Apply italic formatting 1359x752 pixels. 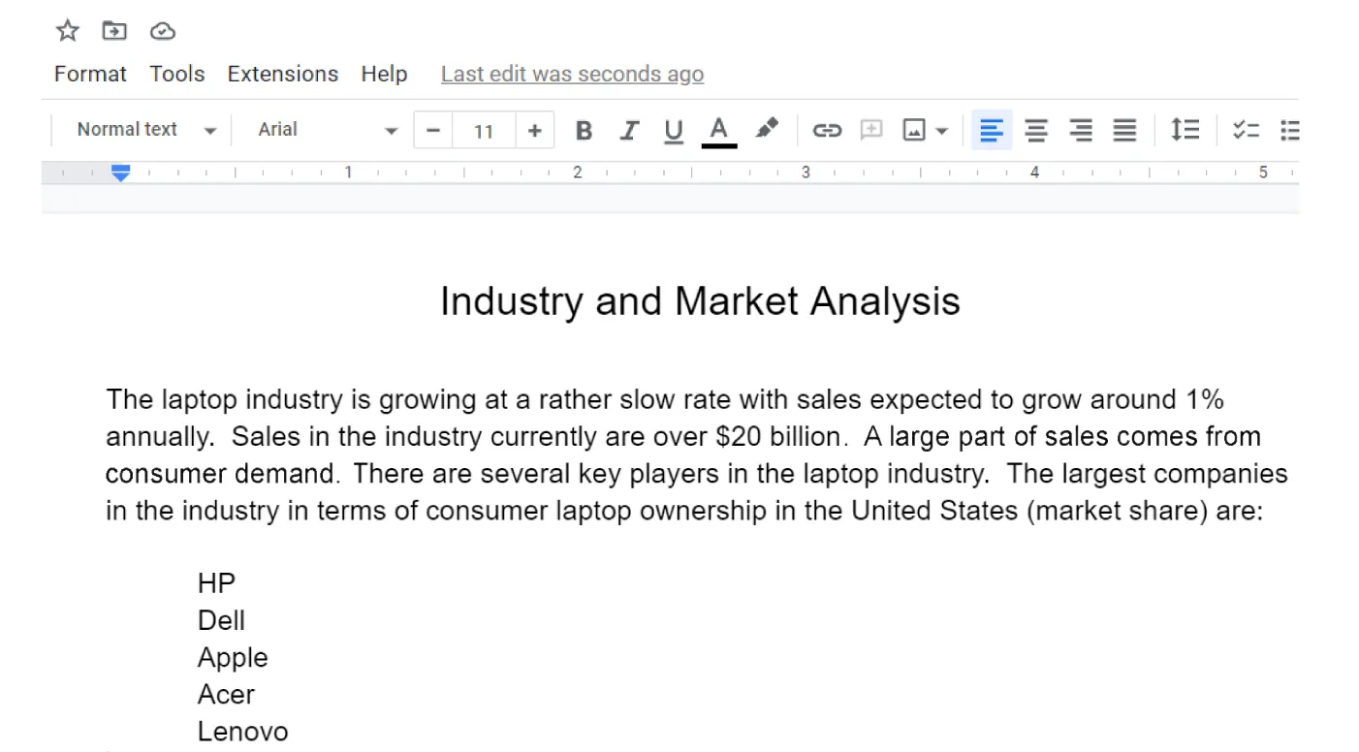pyautogui.click(x=628, y=129)
